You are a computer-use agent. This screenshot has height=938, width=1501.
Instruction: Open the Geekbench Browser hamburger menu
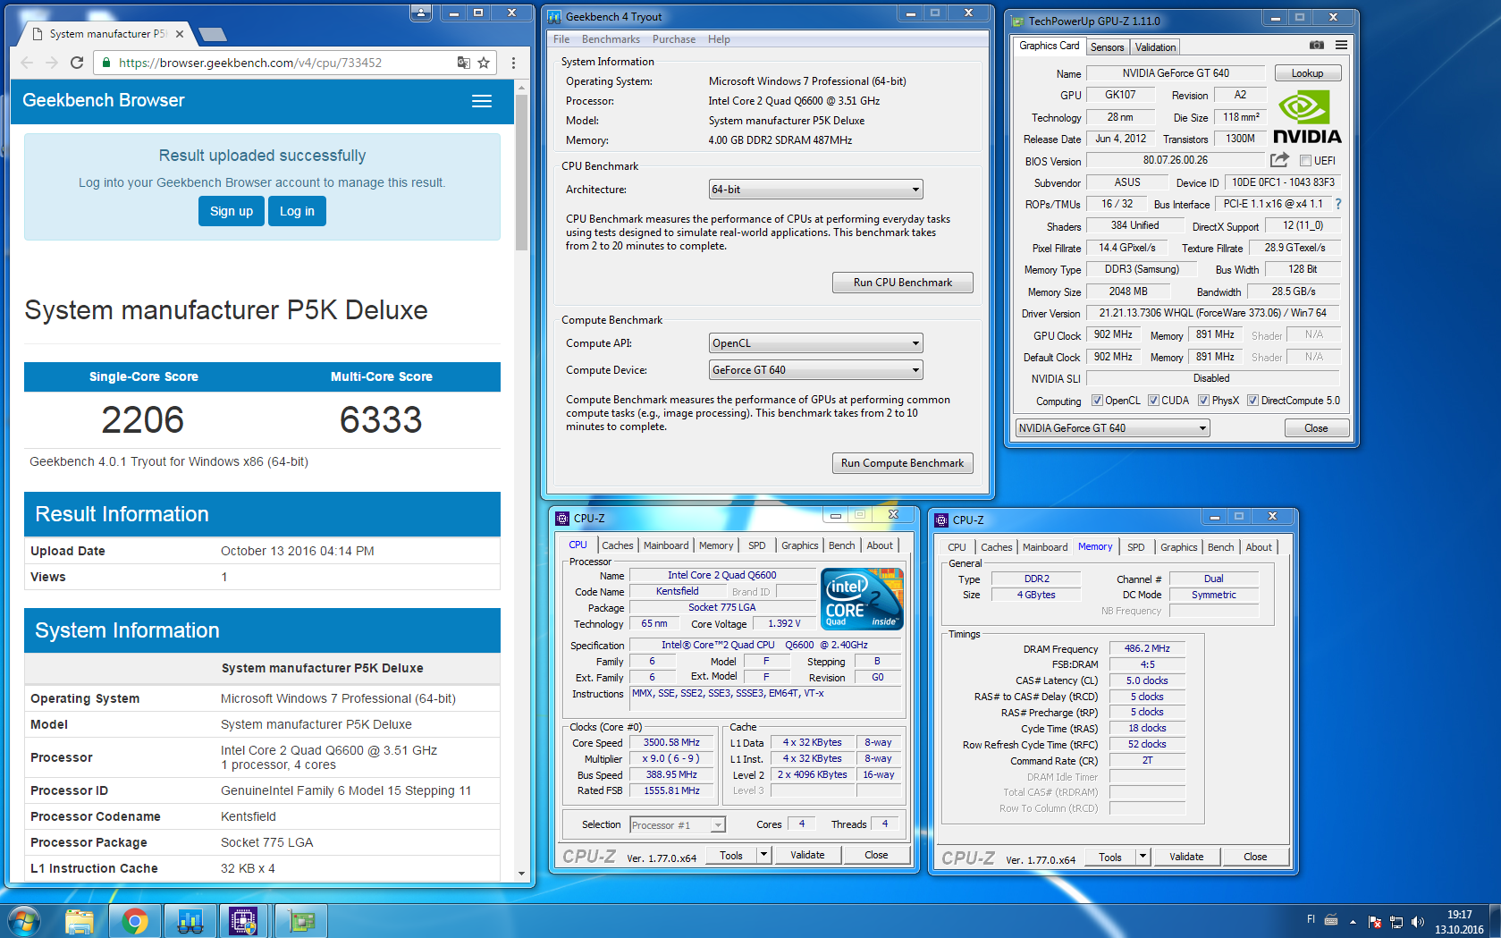pos(482,101)
